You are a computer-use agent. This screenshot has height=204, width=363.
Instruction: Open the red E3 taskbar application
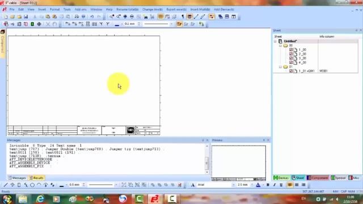(155, 199)
